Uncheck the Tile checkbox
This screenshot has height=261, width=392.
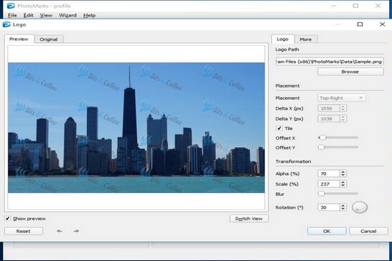click(279, 128)
